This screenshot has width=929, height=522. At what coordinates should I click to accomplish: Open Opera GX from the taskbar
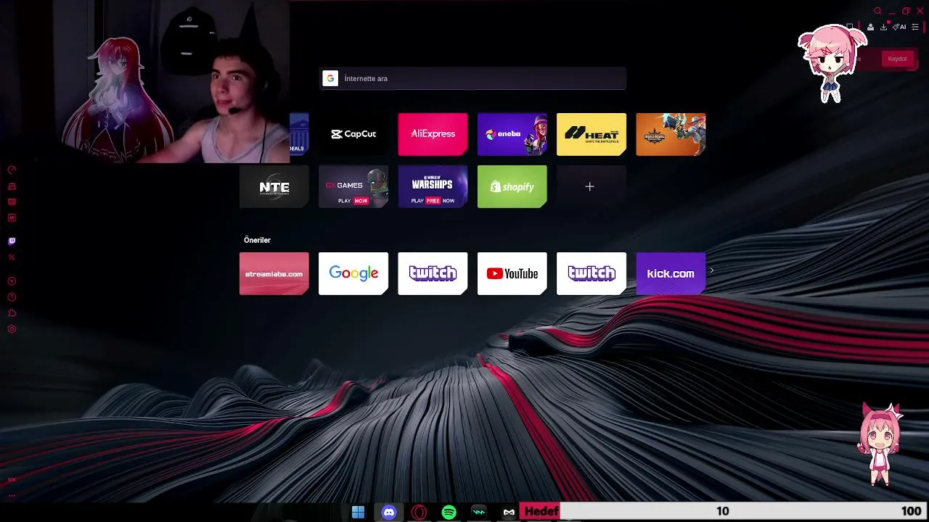coord(419,513)
